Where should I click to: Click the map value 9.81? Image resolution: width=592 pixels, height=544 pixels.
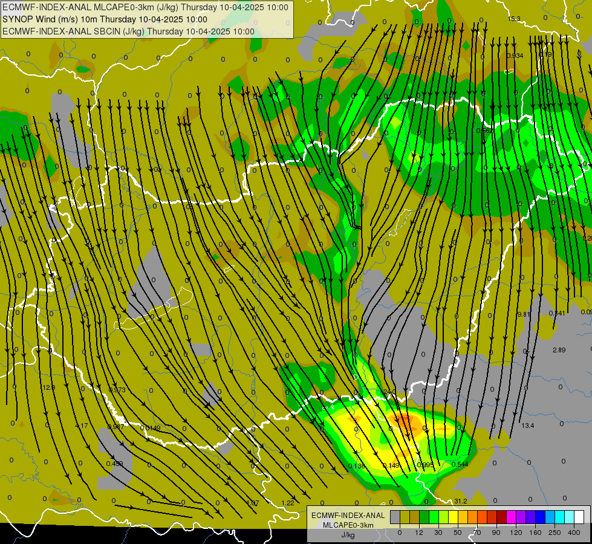click(x=524, y=314)
